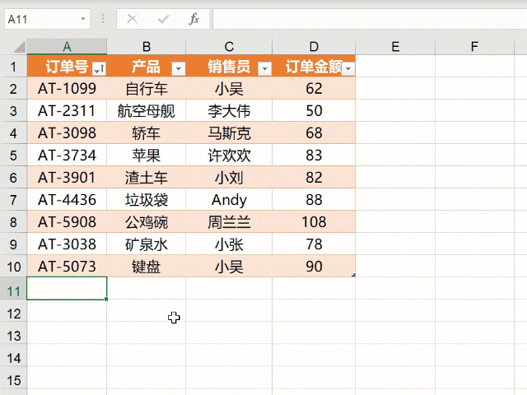
Task: Click inside the formula bar input
Action: coord(370,19)
